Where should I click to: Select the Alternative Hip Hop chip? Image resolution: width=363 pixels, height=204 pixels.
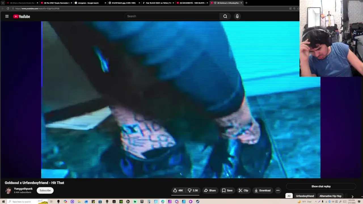[x=330, y=196]
